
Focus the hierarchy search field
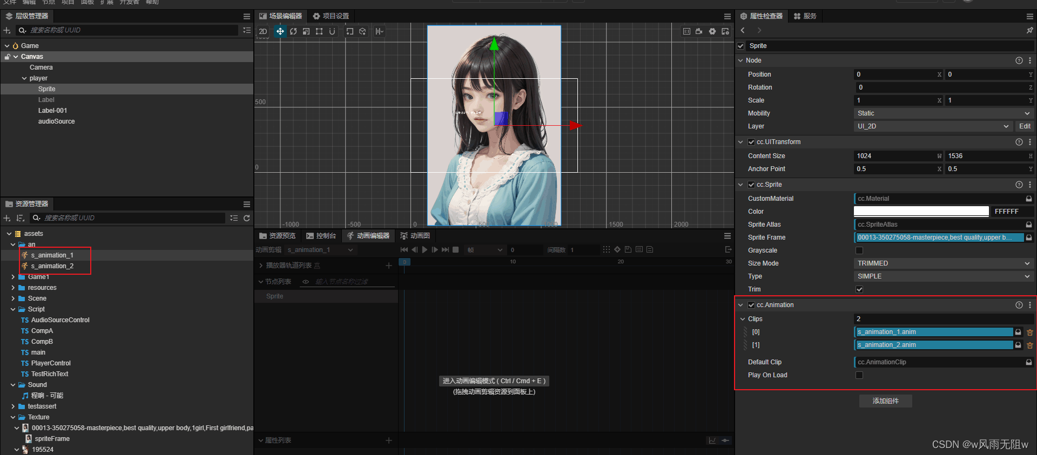click(127, 30)
